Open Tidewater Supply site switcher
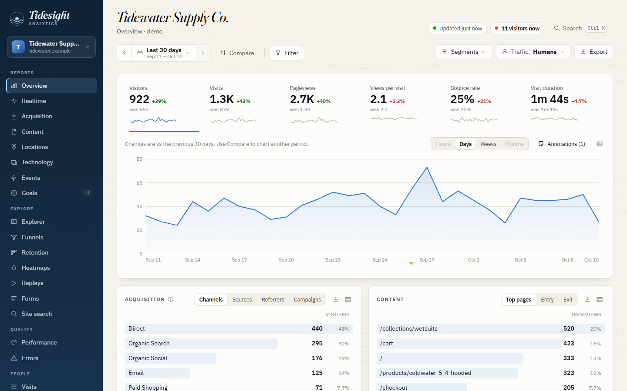Screen dimensions: 627x391 (51, 47)
